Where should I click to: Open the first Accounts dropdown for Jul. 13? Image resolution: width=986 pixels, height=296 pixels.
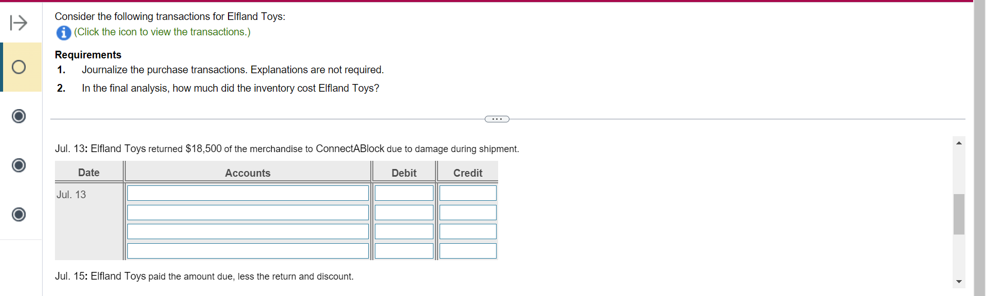(x=248, y=193)
